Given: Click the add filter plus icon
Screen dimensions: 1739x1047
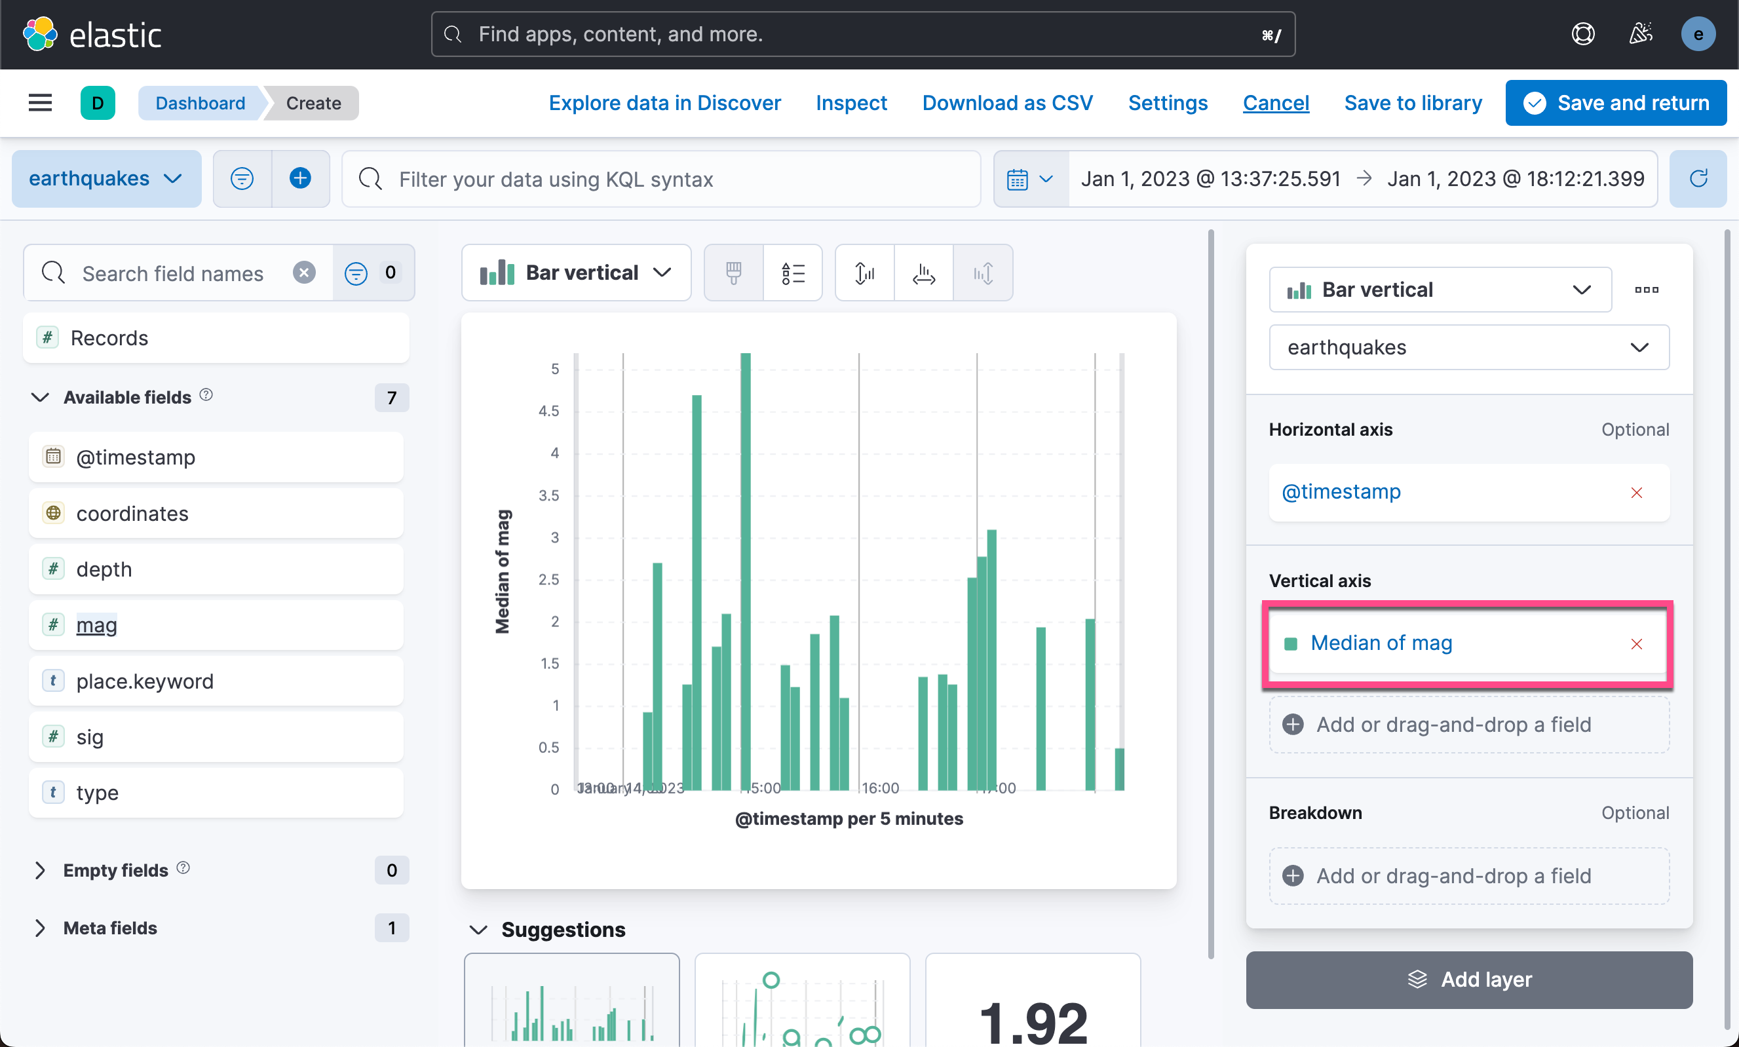Looking at the screenshot, I should [x=301, y=178].
